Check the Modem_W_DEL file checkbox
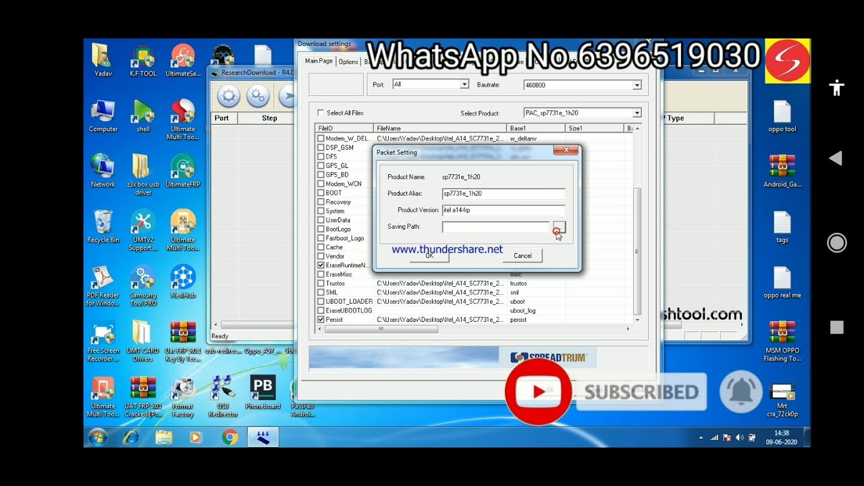Image resolution: width=864 pixels, height=486 pixels. (x=321, y=138)
